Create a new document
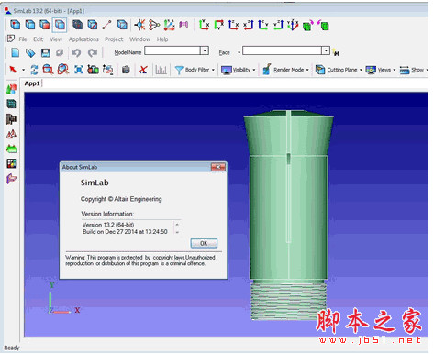This screenshot has height=354, width=434. click(16, 52)
